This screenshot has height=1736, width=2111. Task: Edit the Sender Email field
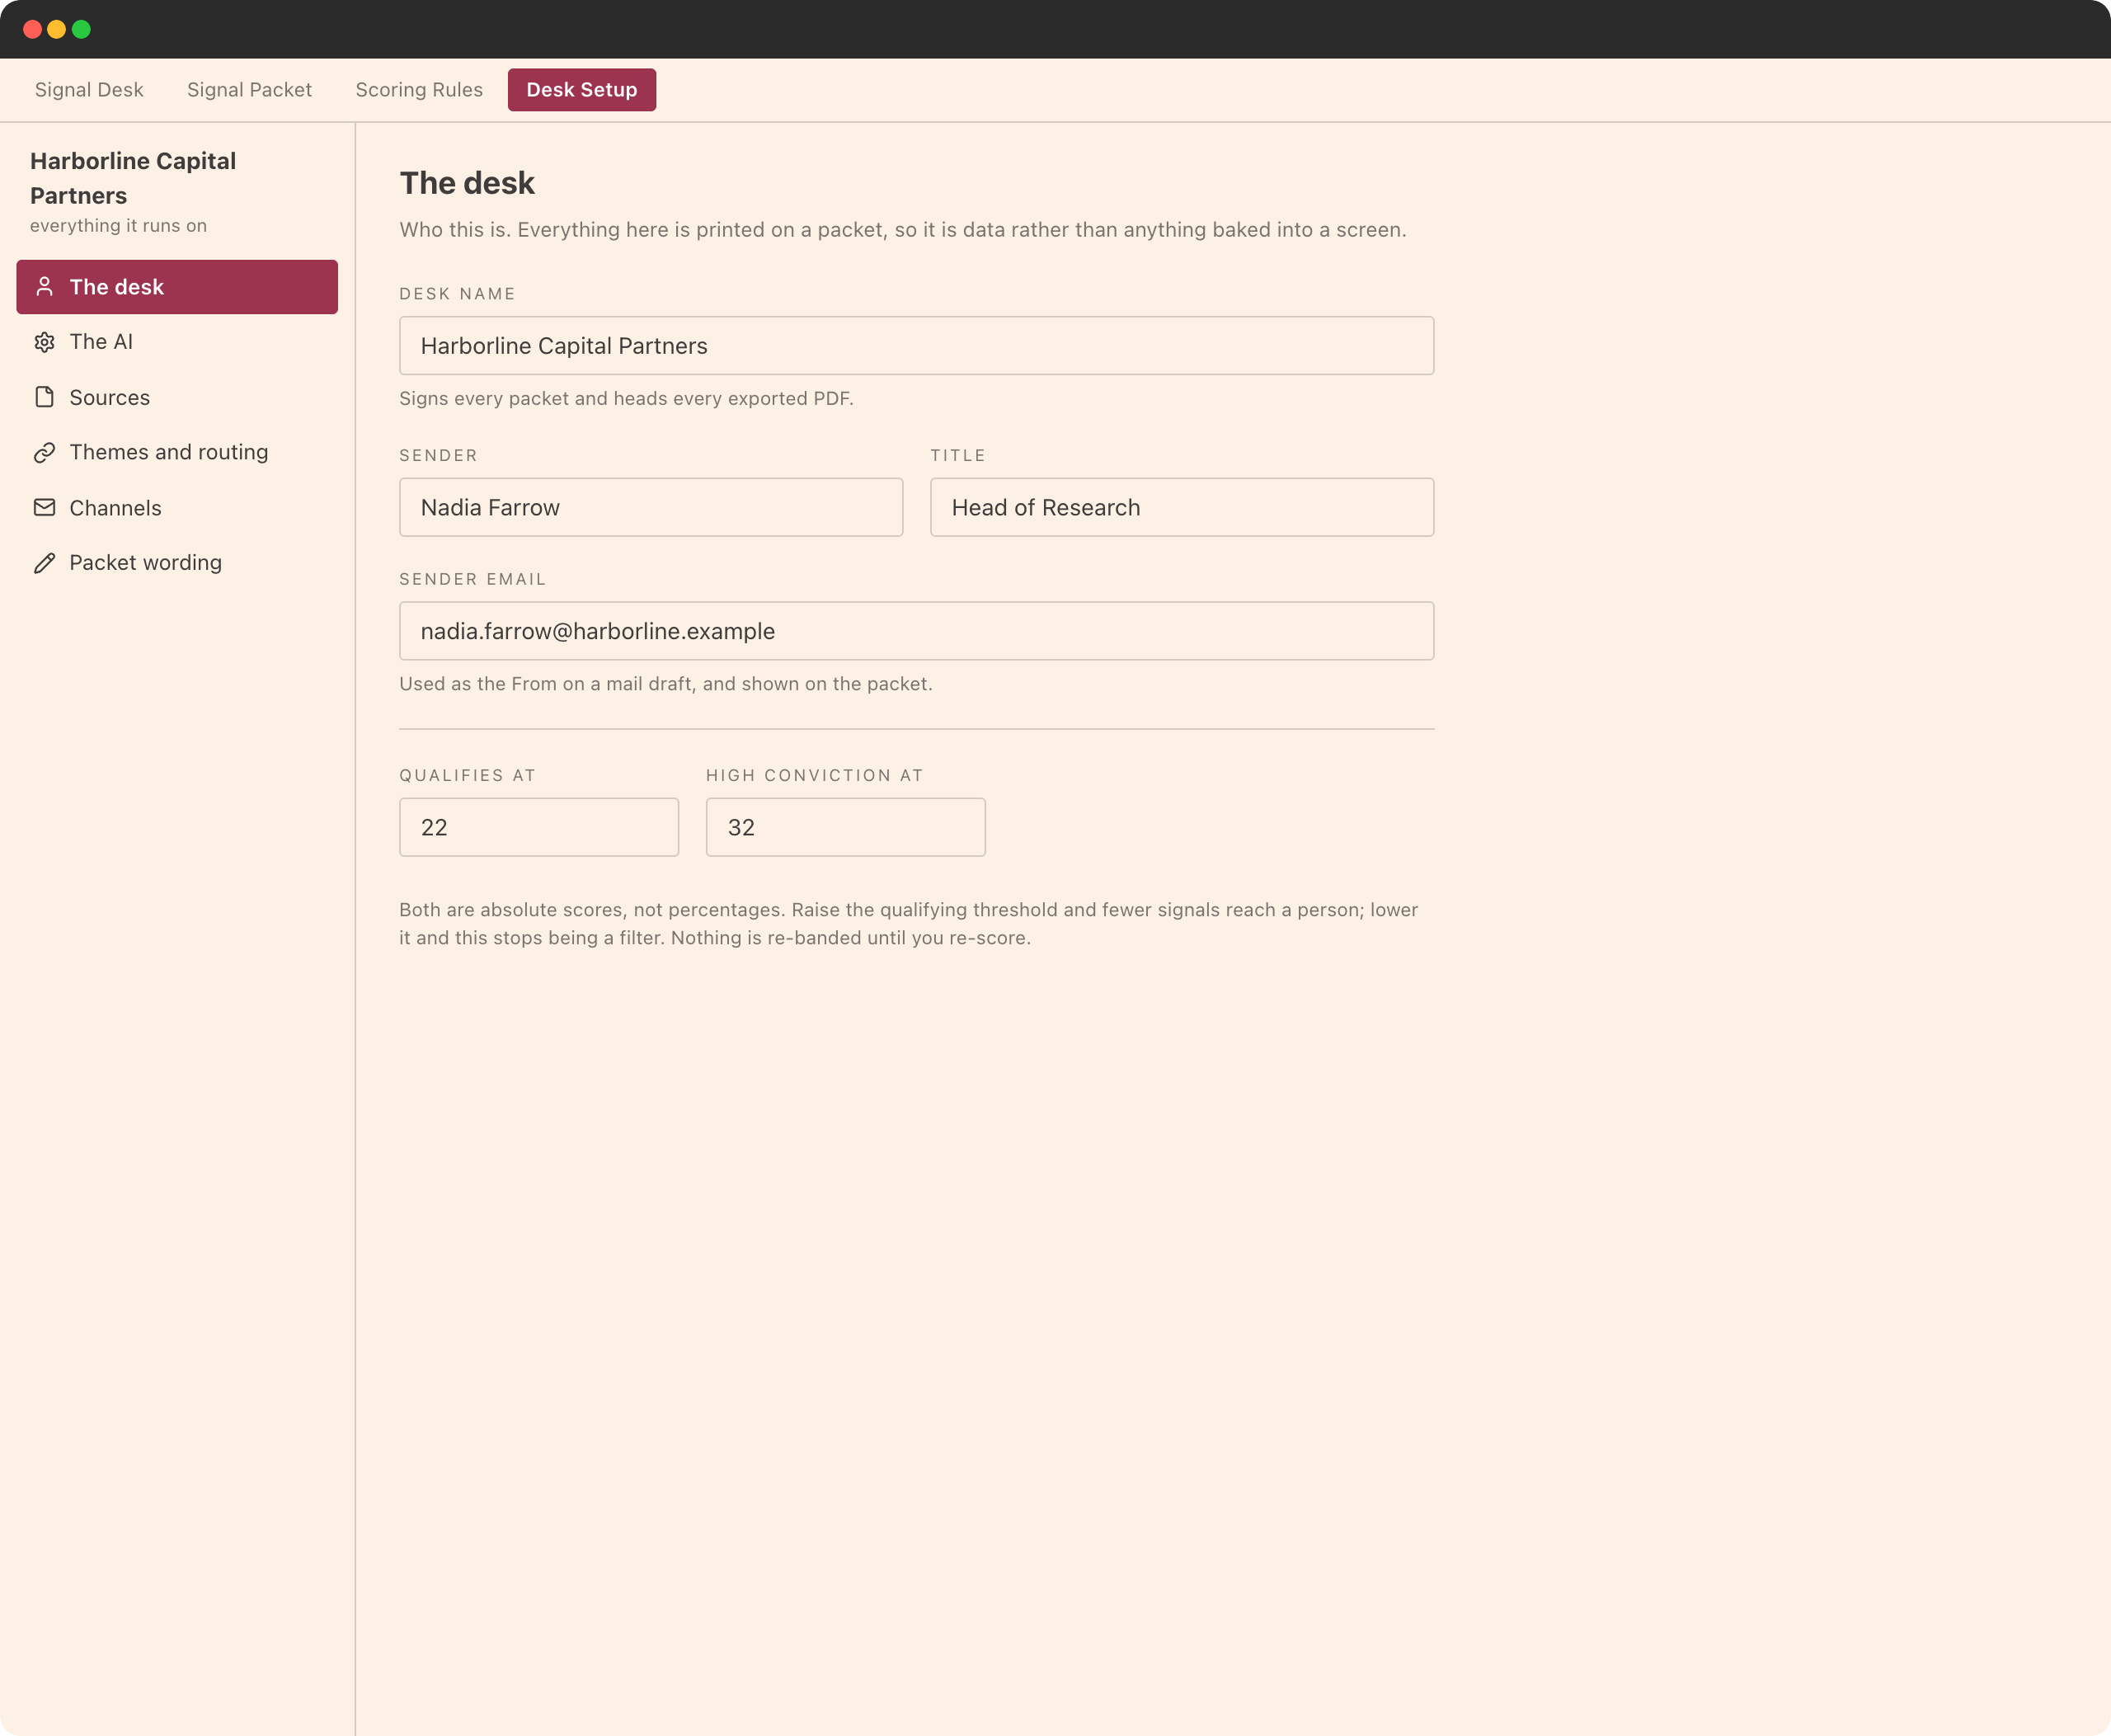pyautogui.click(x=916, y=631)
